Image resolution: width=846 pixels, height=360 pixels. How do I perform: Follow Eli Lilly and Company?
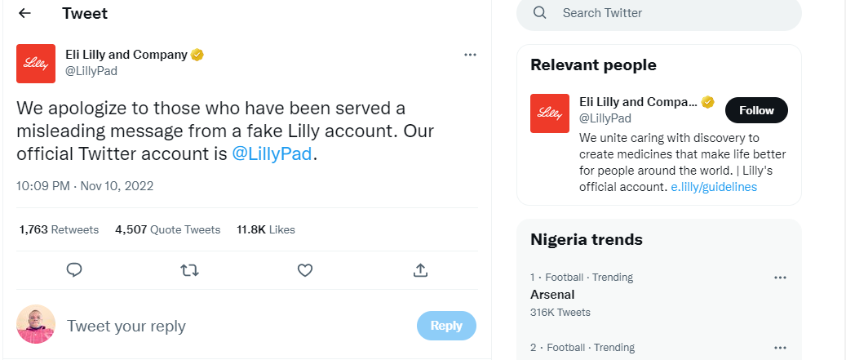click(x=755, y=110)
